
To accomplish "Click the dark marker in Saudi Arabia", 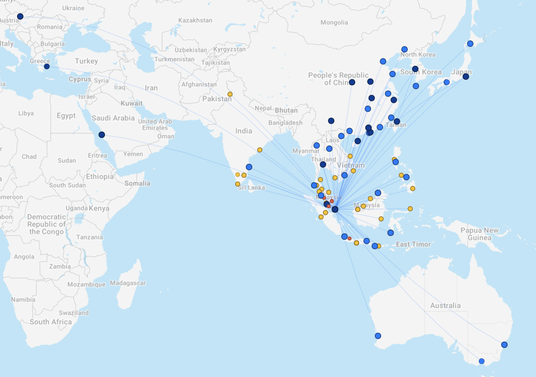I will pyautogui.click(x=102, y=135).
